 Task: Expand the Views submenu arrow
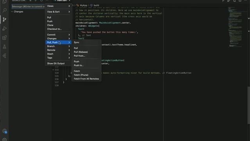(69, 6)
